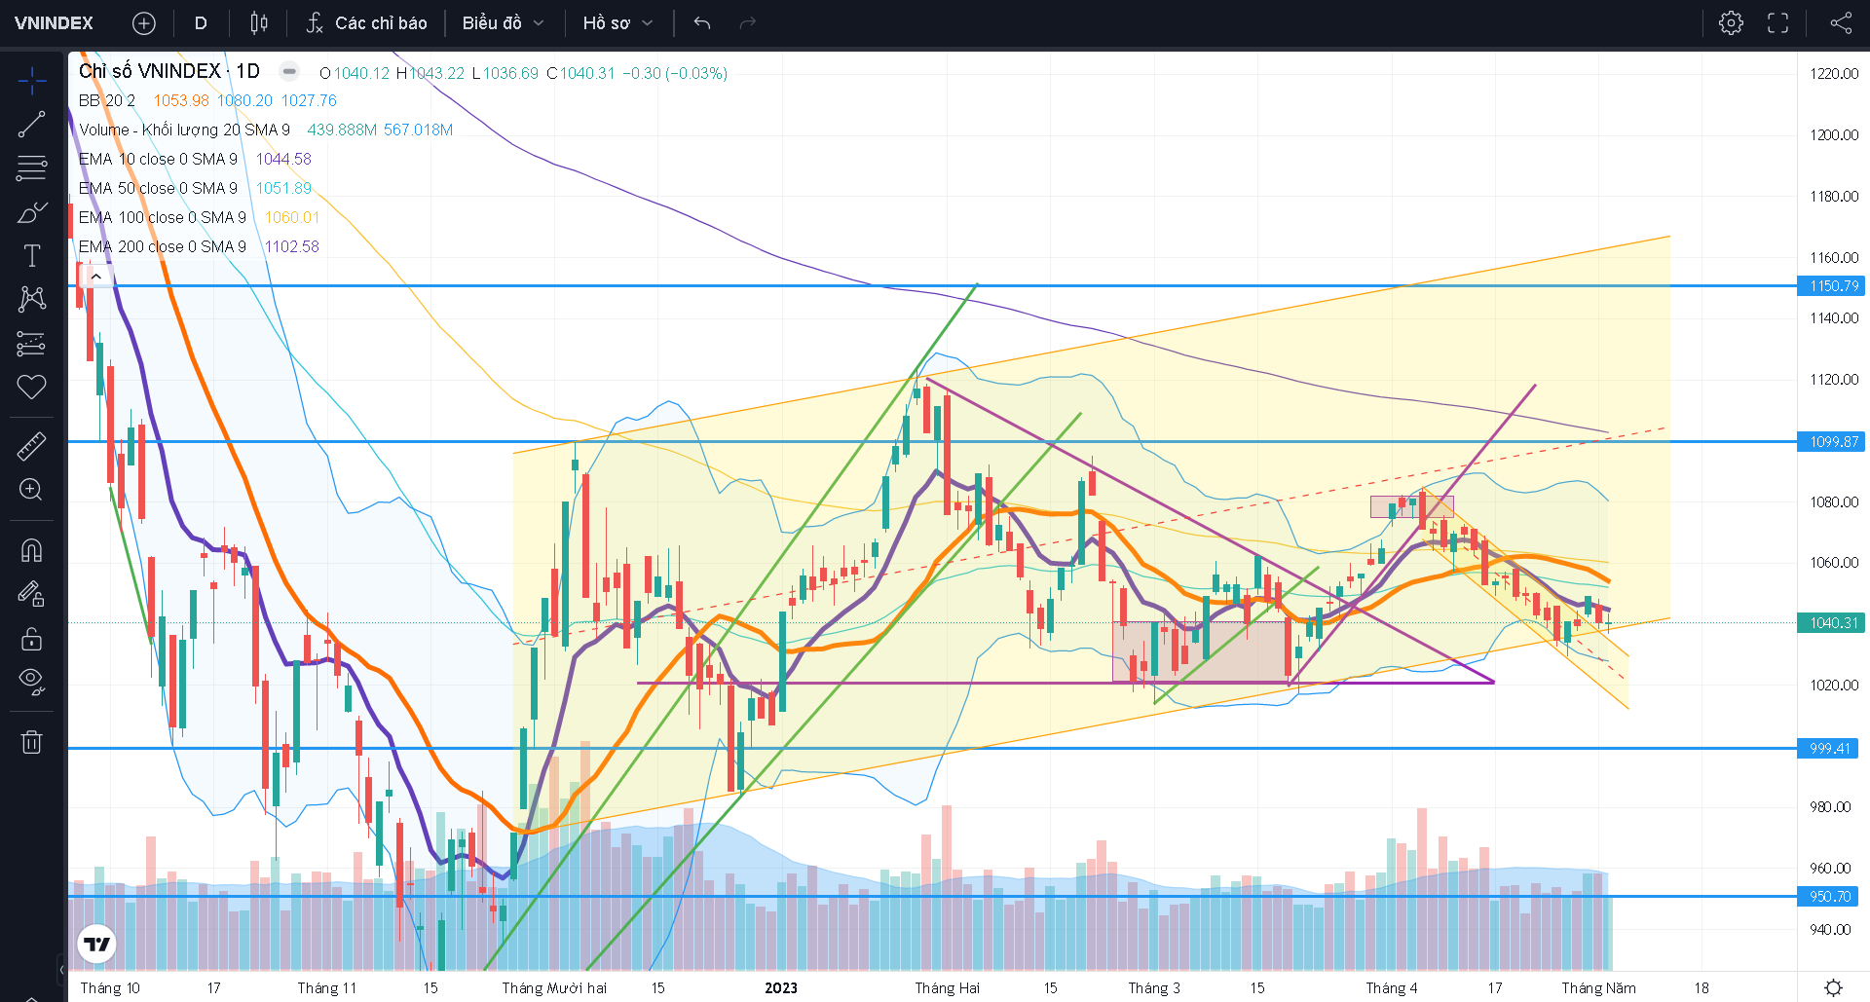Select the trend line drawing tool
1870x1002 pixels.
[x=32, y=125]
